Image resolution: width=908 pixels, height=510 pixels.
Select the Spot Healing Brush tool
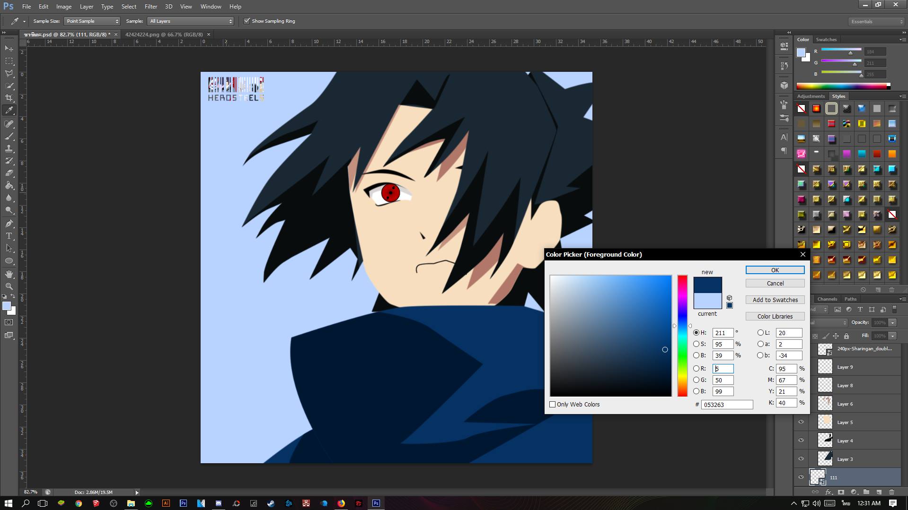tap(9, 124)
